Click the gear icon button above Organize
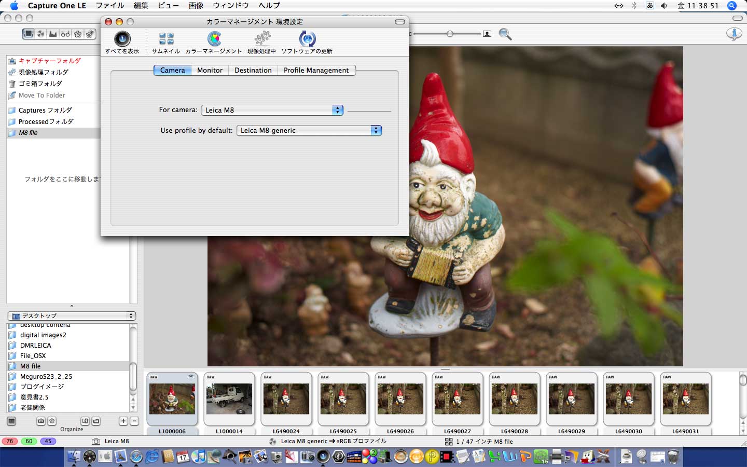Viewport: 747px width, 467px height. pos(52,421)
